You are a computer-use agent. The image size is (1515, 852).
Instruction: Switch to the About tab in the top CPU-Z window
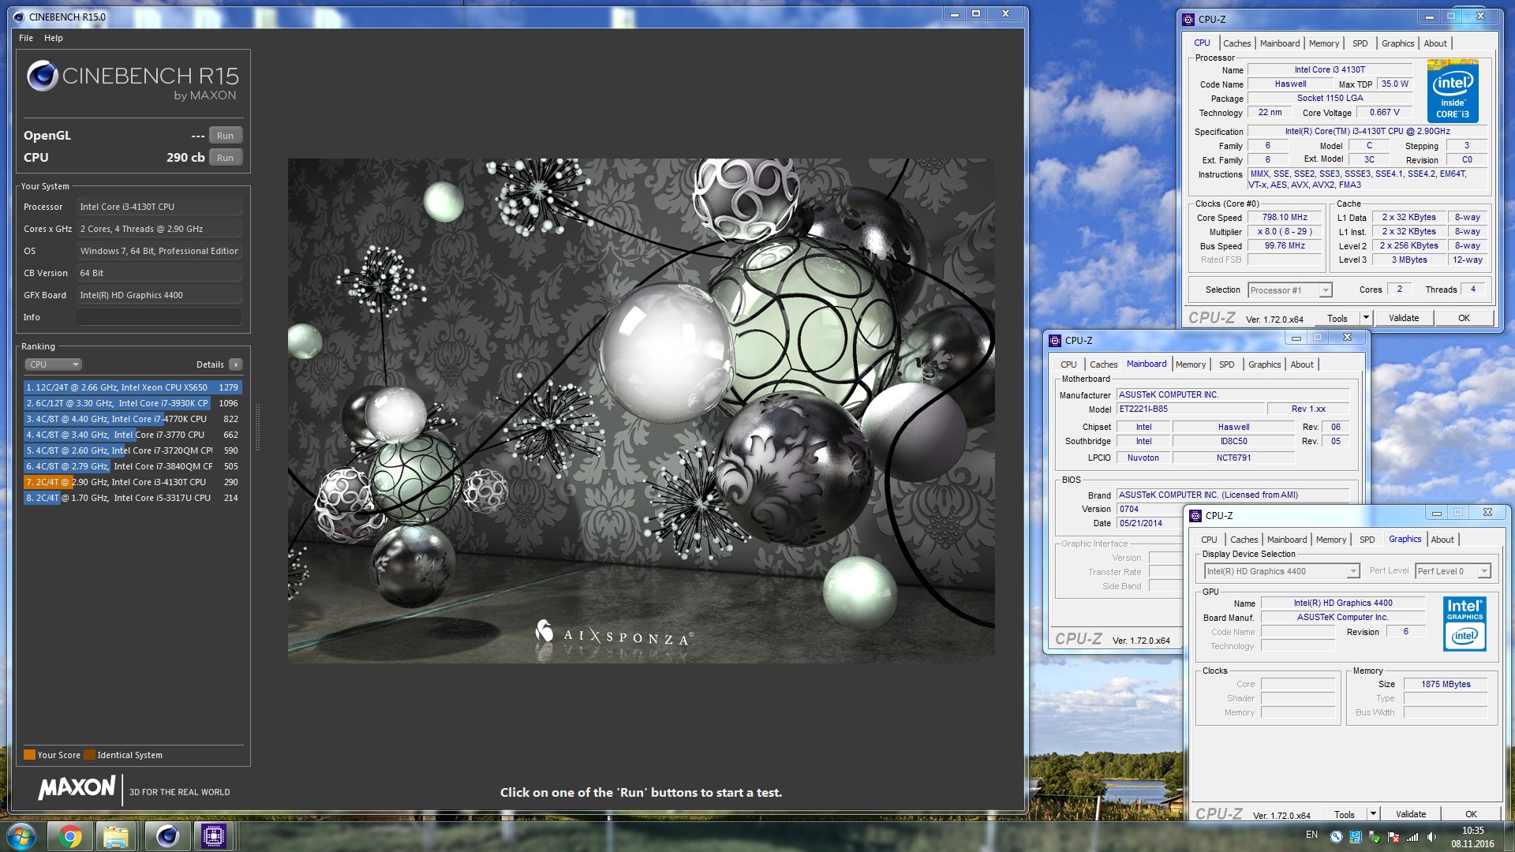1435,43
